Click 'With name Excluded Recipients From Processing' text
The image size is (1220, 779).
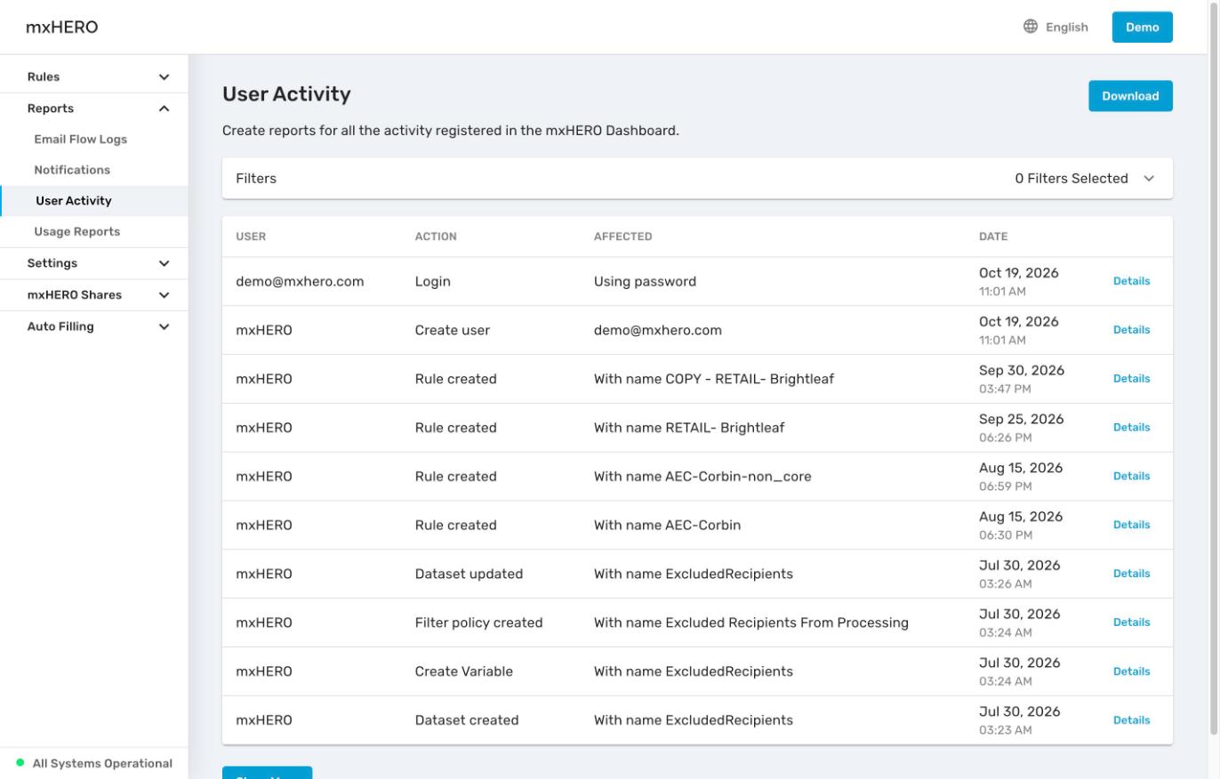[x=751, y=622]
